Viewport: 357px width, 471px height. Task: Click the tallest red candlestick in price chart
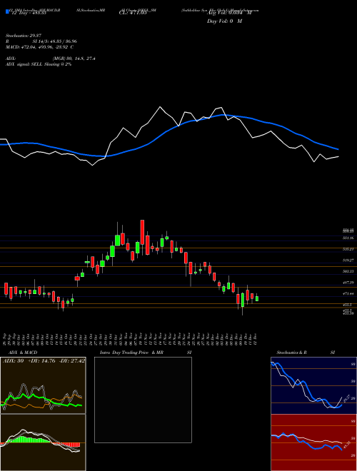[142, 233]
